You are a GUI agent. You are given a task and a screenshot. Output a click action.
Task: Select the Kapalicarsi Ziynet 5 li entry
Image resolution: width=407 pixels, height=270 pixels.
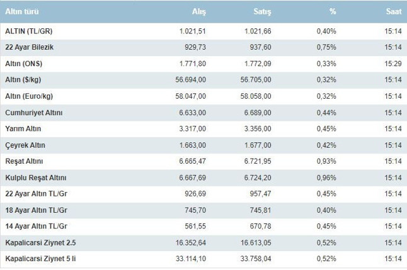tap(40, 259)
